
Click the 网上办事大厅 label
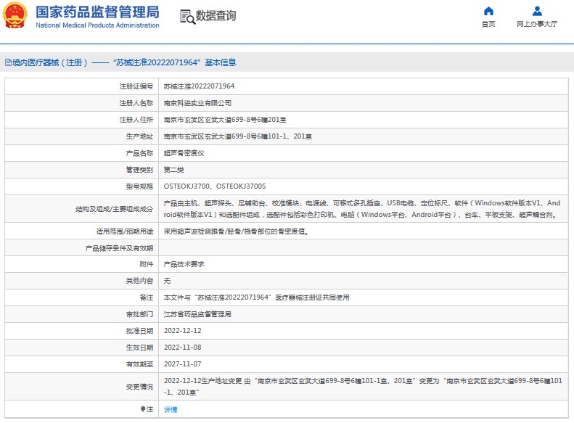click(537, 24)
